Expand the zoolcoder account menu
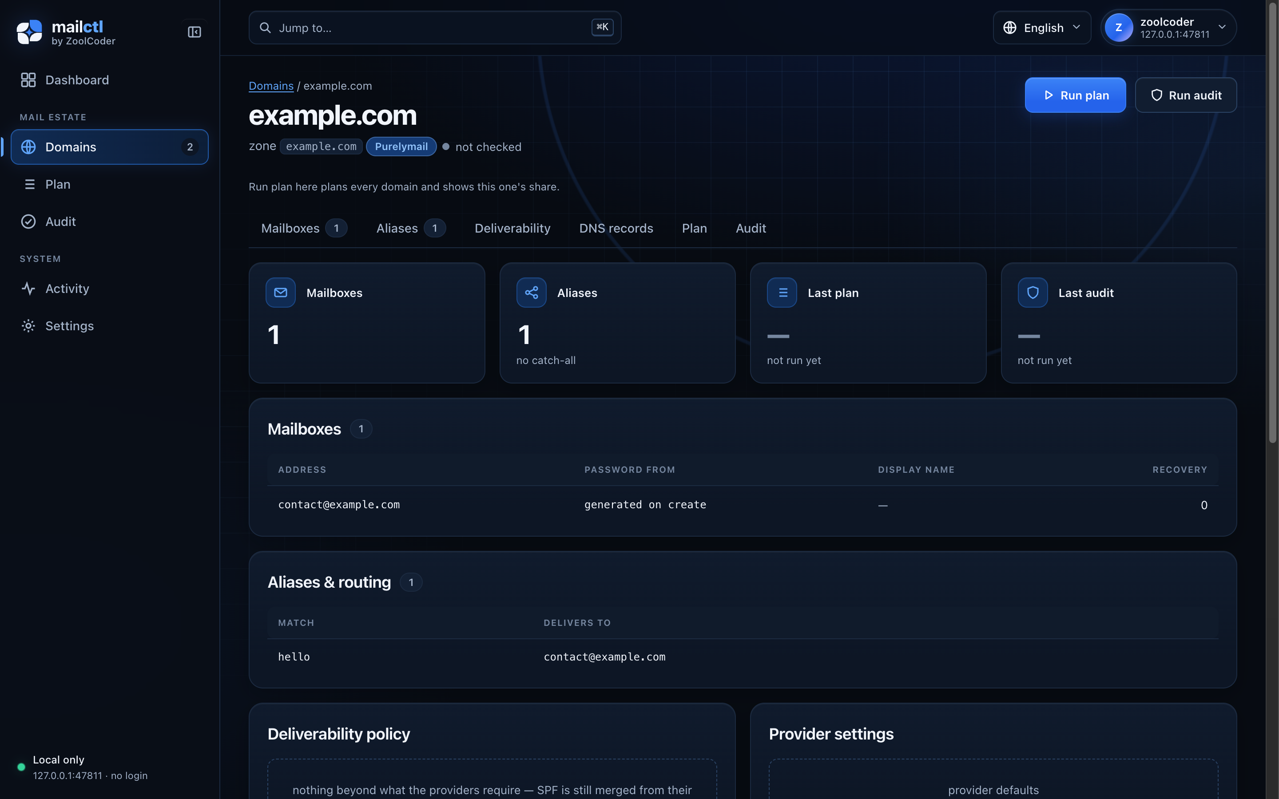 pos(1168,28)
